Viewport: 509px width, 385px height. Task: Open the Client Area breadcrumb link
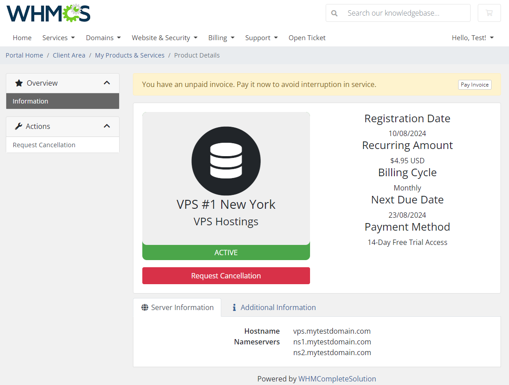(x=69, y=55)
